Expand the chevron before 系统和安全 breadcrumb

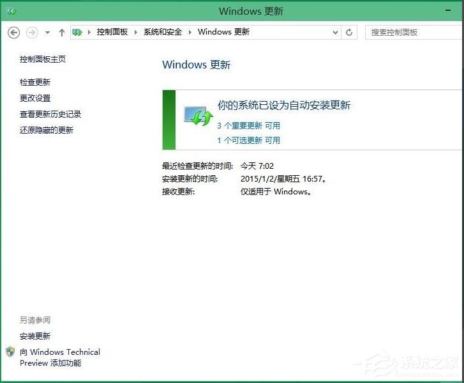[x=136, y=32]
